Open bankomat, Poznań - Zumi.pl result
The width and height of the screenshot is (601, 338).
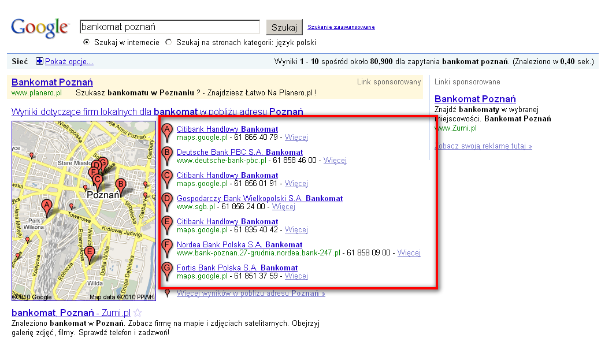coord(71,313)
